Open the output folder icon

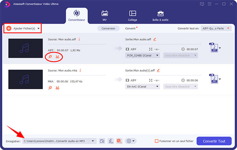coord(102,141)
